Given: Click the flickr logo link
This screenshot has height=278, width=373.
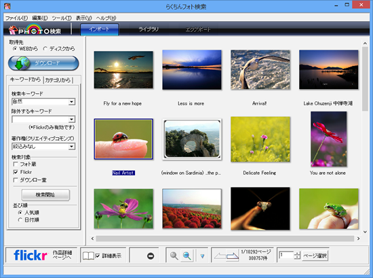Looking at the screenshot, I should (31, 256).
